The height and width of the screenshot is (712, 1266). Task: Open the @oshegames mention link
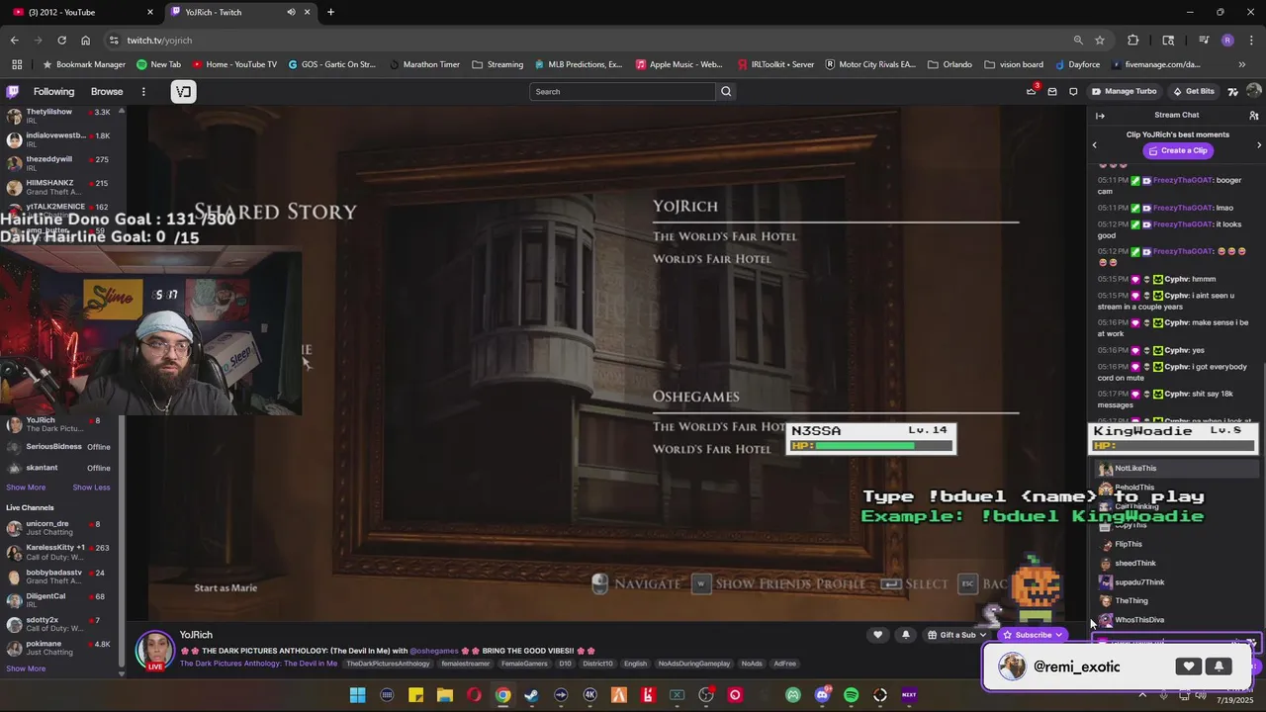(433, 651)
